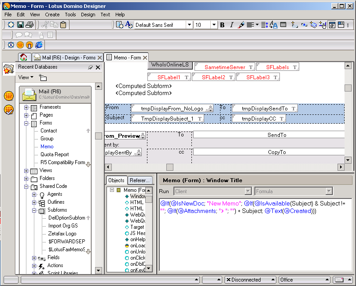Click the Save icon in the toolbar

pos(20,25)
